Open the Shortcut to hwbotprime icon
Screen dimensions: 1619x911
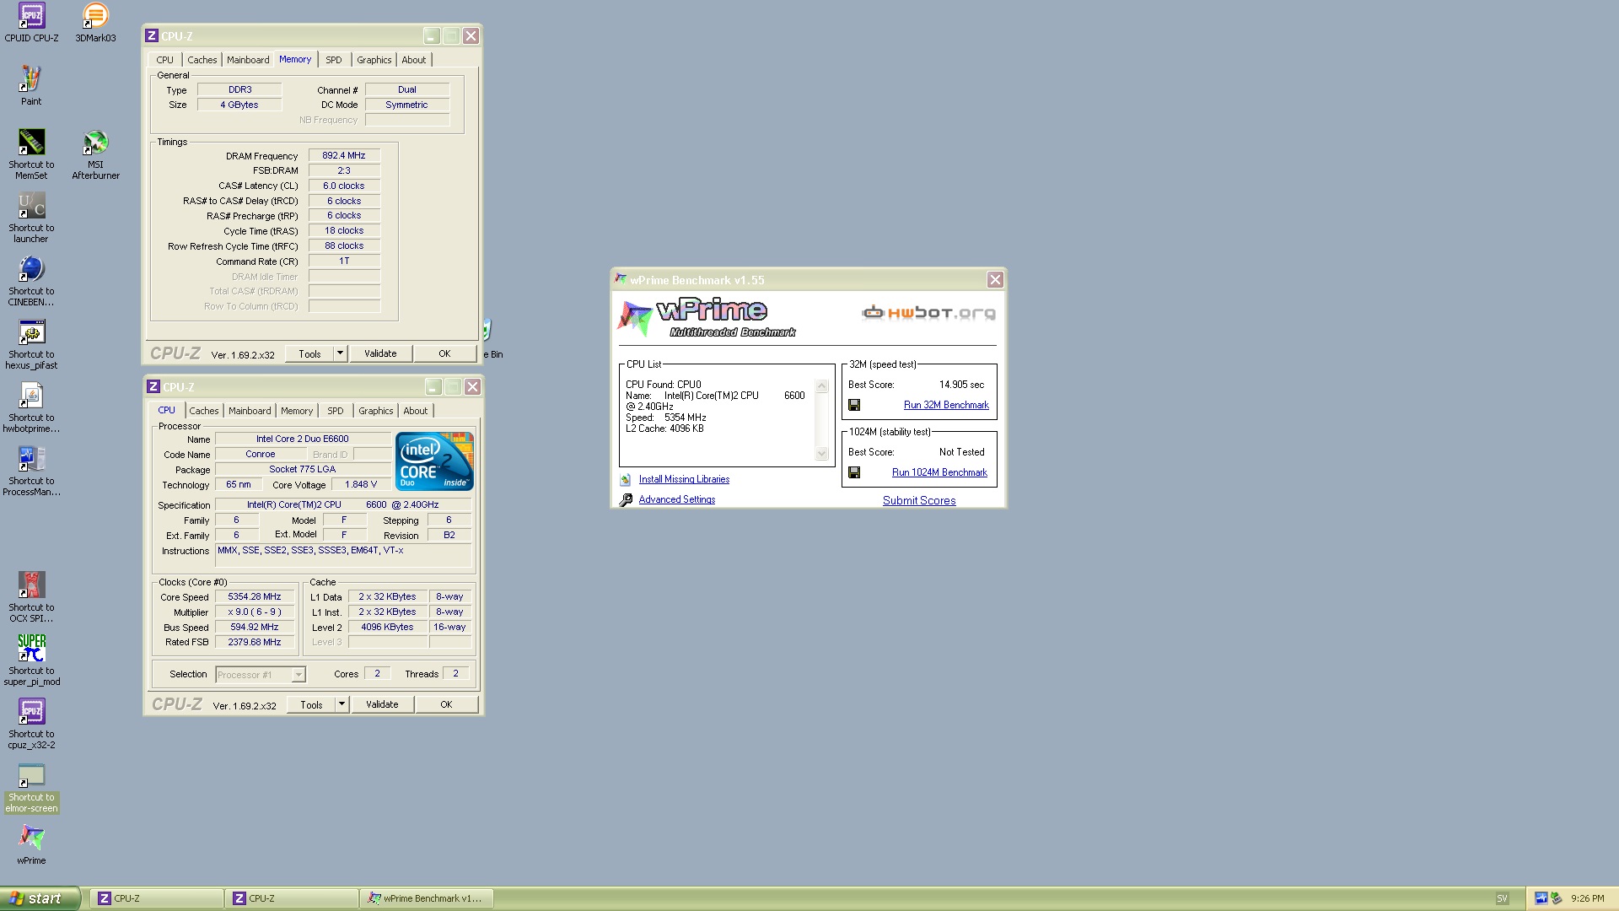[x=31, y=407]
